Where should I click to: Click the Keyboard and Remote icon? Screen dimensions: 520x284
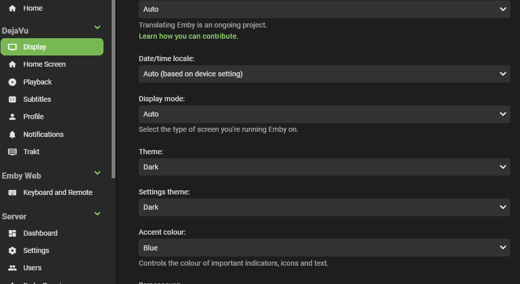coord(13,192)
